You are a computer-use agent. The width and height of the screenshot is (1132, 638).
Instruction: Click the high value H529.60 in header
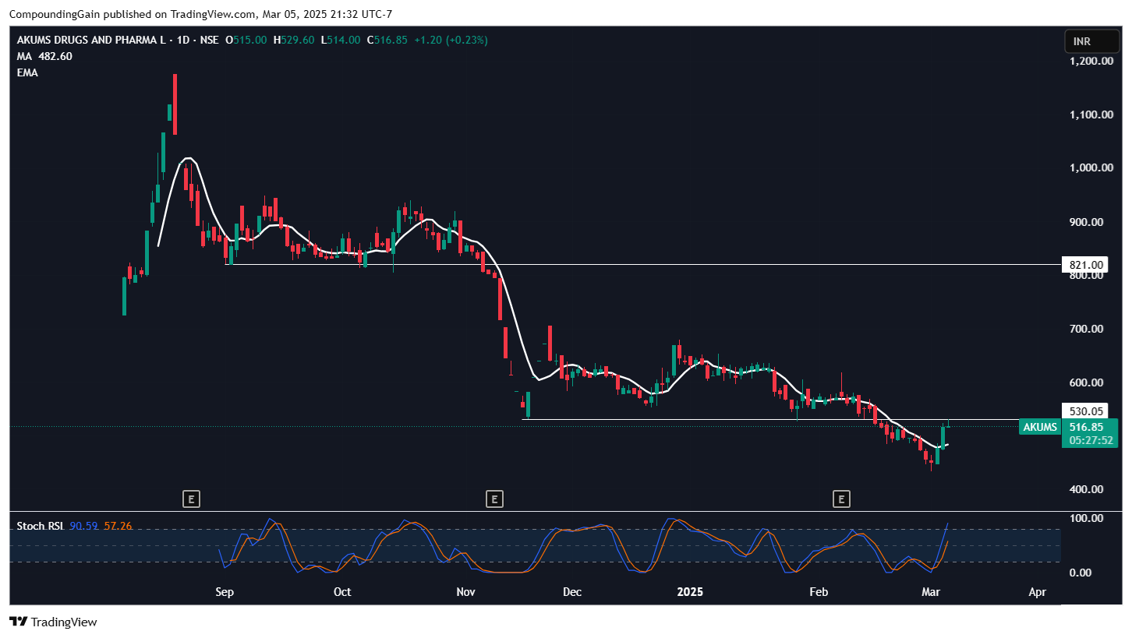(294, 40)
